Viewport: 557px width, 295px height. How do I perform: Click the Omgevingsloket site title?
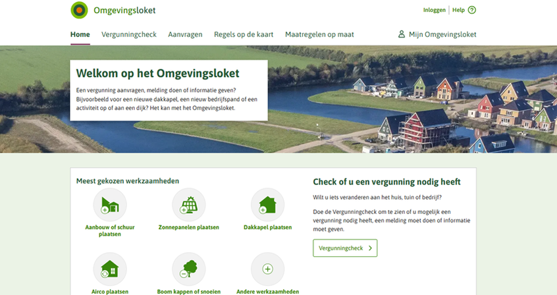pyautogui.click(x=125, y=11)
